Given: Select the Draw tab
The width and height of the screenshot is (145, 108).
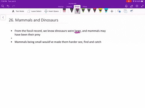Looking at the screenshot, I should (x=77, y=7).
